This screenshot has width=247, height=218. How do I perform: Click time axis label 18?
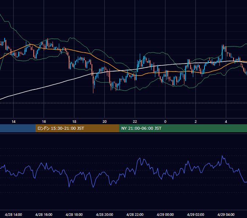point(74,122)
